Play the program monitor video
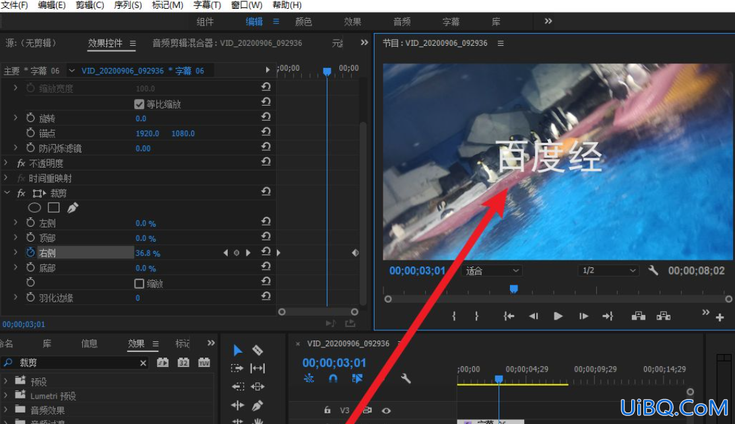 (558, 316)
